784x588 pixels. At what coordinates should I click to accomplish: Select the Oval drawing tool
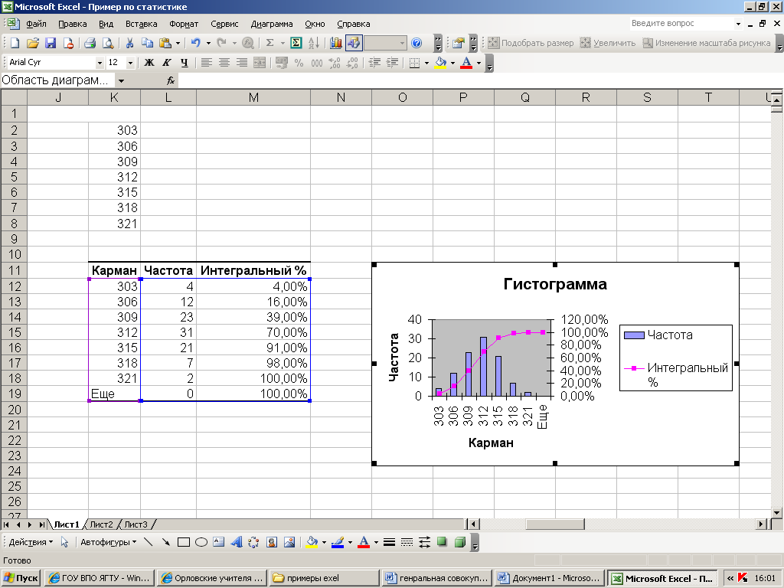[x=201, y=542]
